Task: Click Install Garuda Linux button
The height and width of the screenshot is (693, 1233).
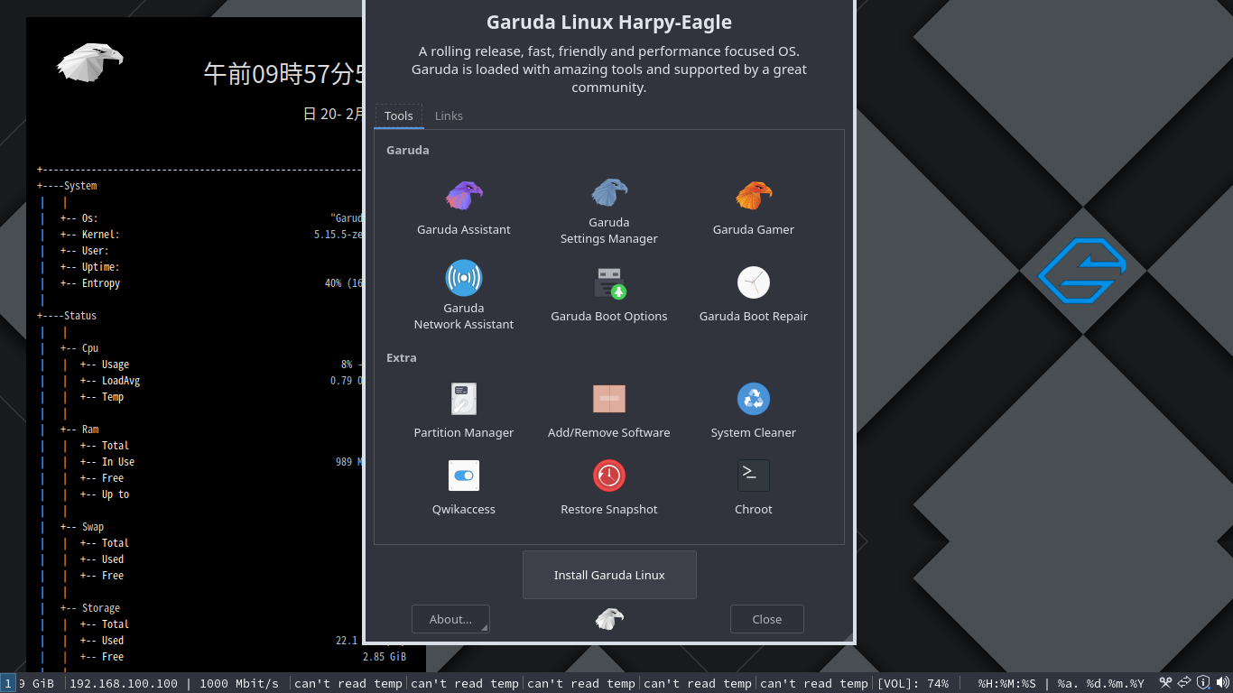Action: coord(609,575)
